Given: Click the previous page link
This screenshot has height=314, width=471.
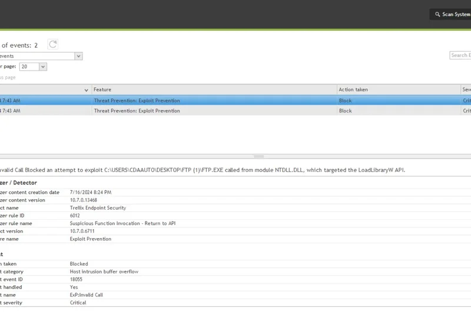Looking at the screenshot, I should pos(8,78).
